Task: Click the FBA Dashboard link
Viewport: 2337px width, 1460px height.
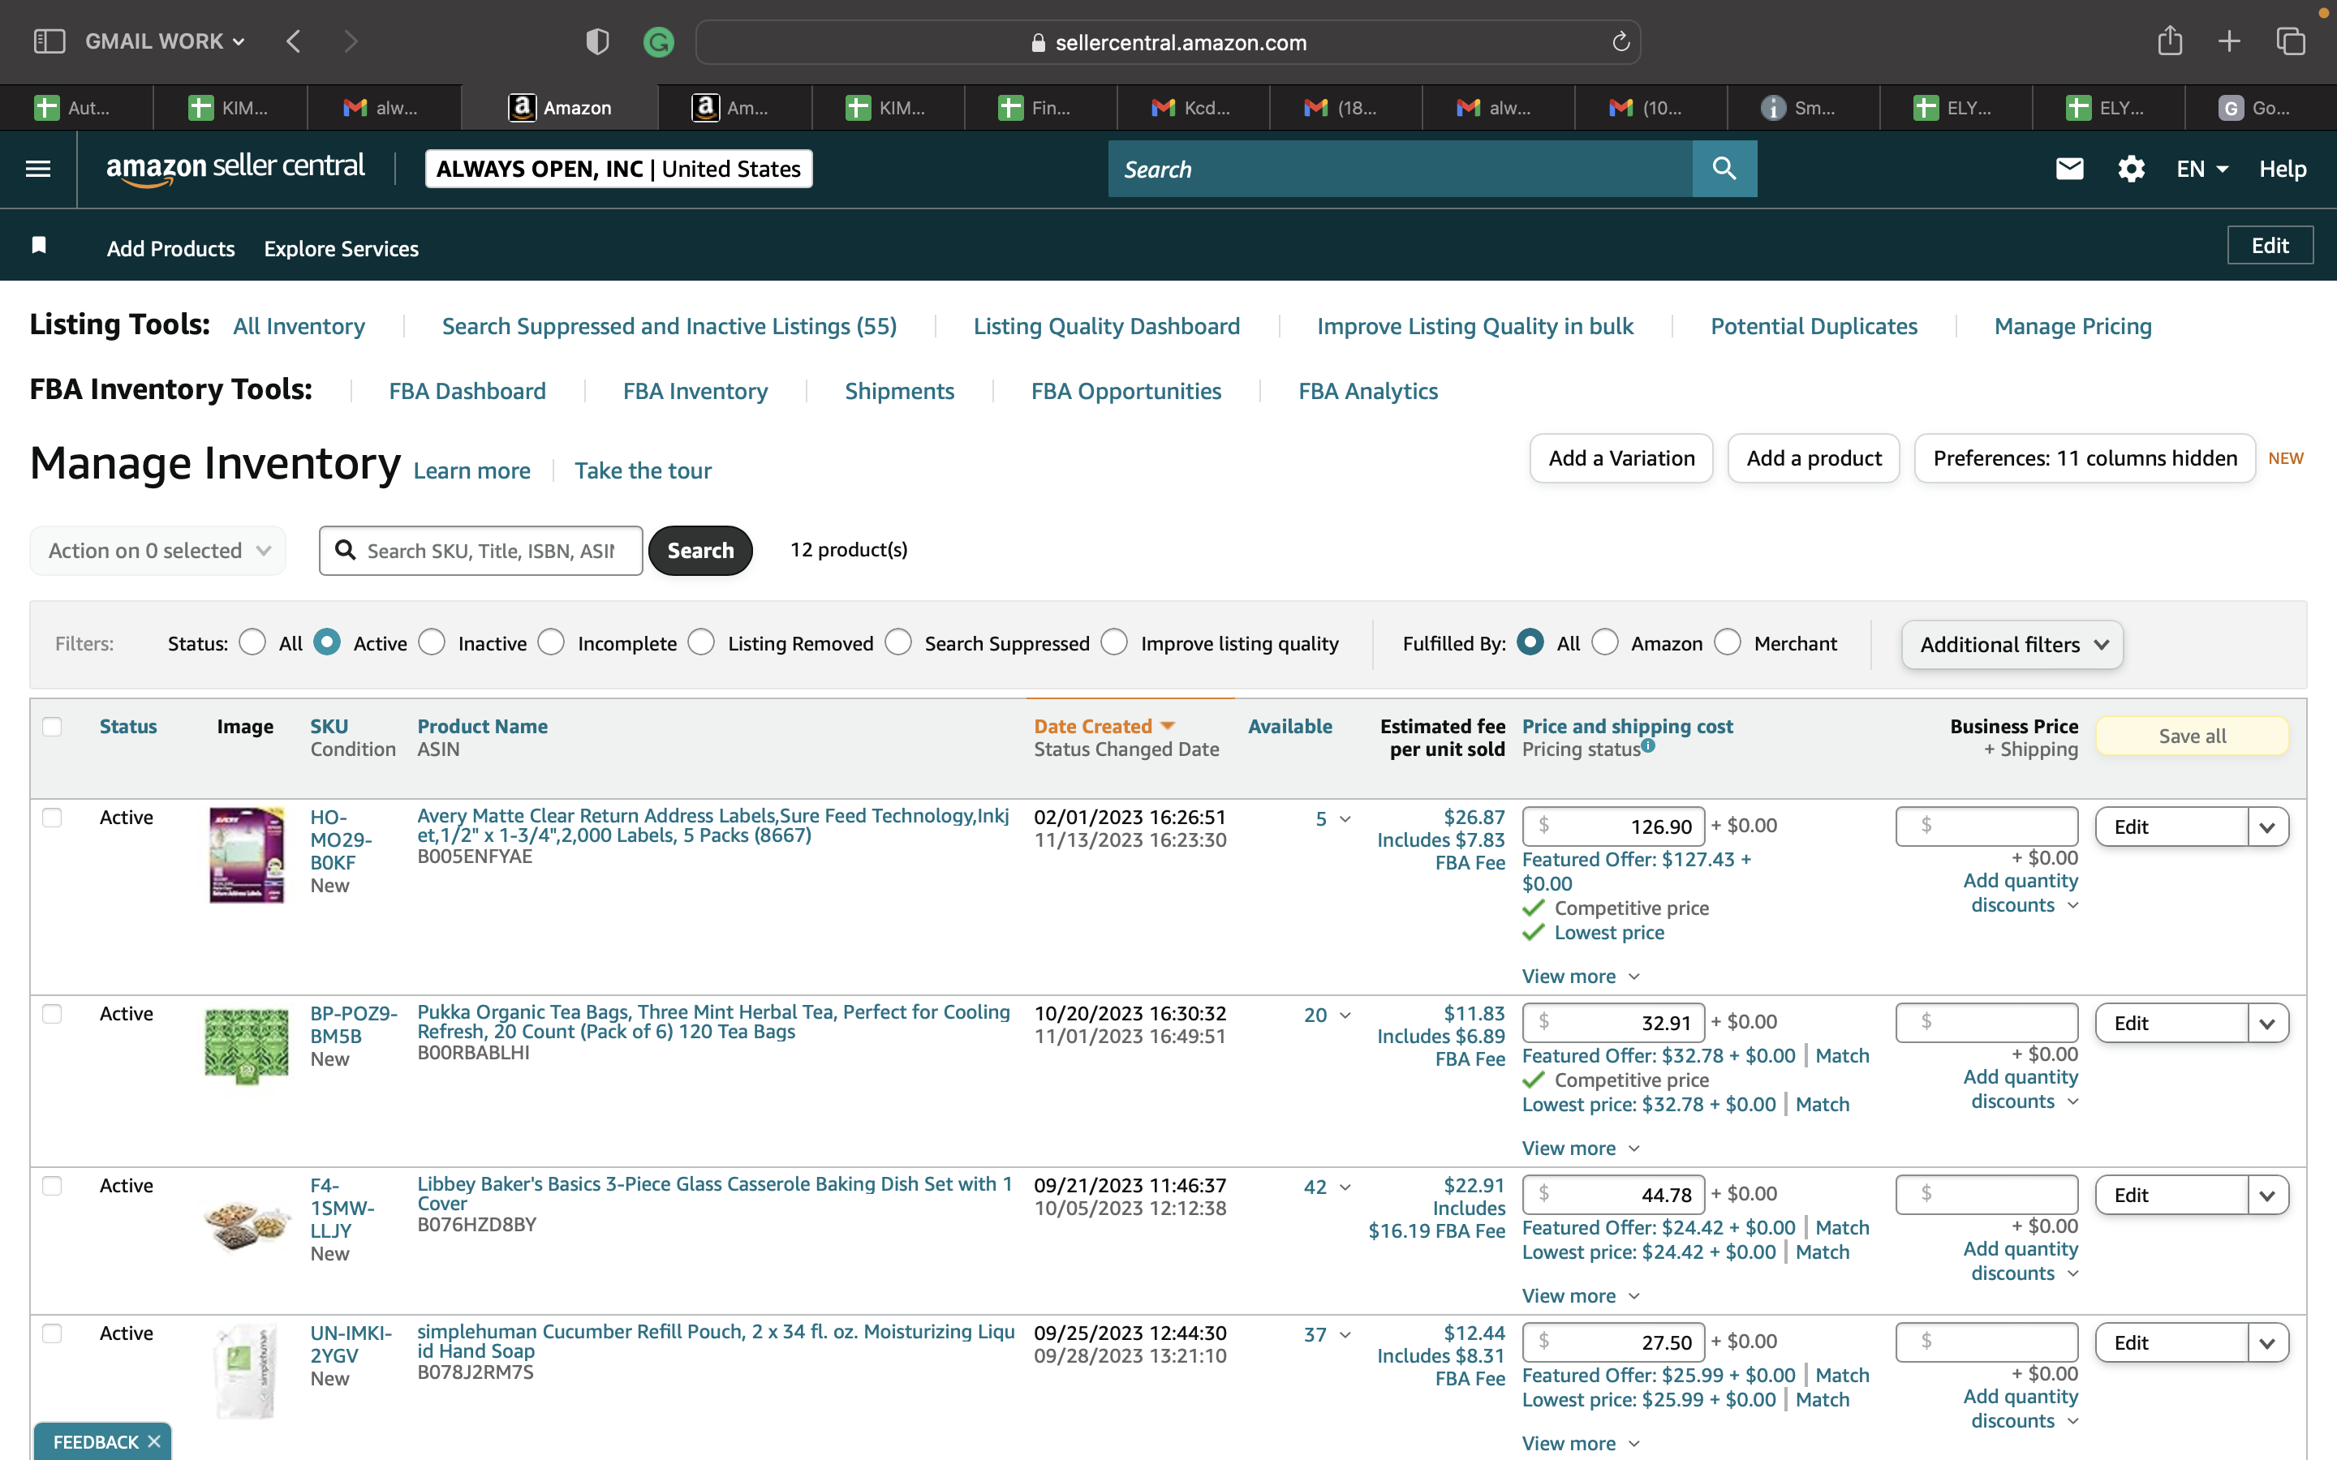Action: point(467,391)
